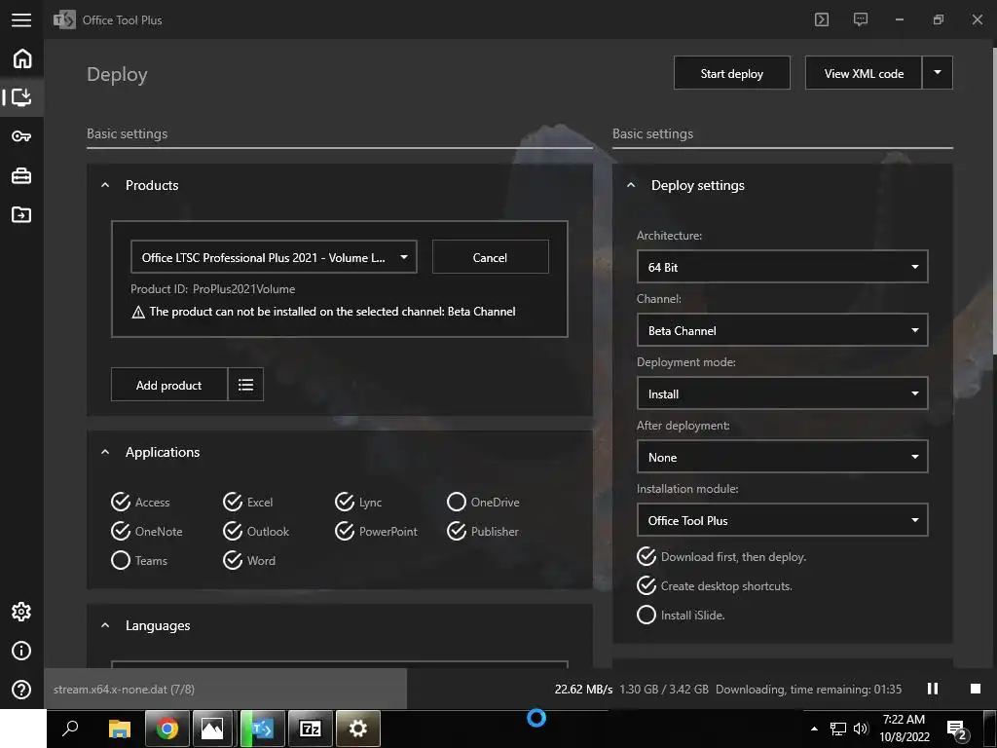Pause the download in progress
This screenshot has height=748, width=997.
933,689
